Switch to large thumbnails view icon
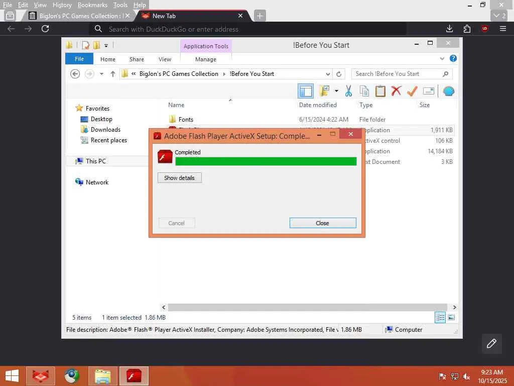 tap(451, 318)
